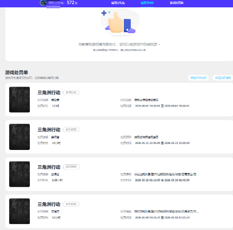The image size is (233, 230).
Task: Click the status badge in the 0.50小时 card
Action: click(x=71, y=167)
